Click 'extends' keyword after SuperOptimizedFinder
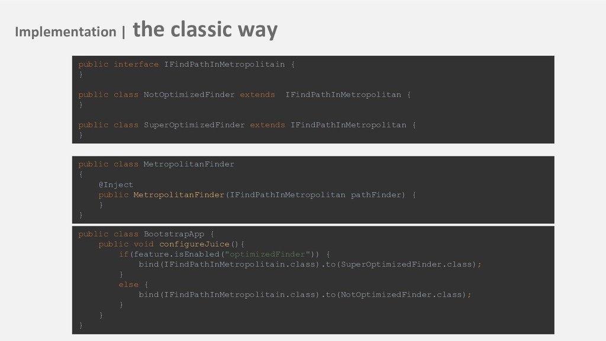 (267, 125)
